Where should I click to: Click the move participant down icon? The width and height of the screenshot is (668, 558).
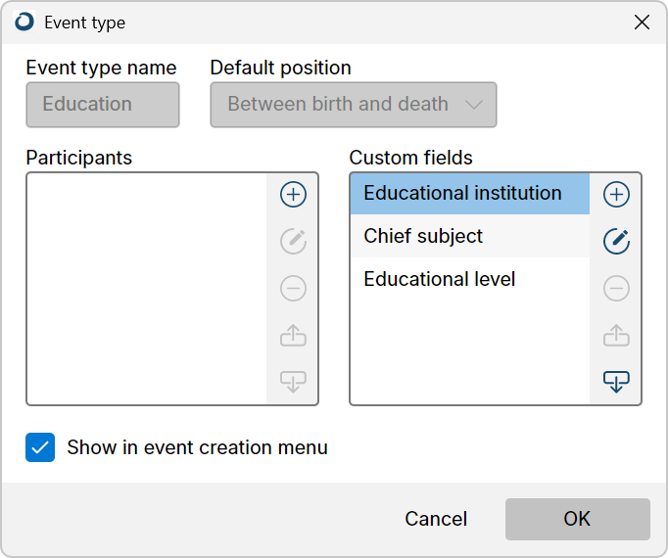coord(293,381)
